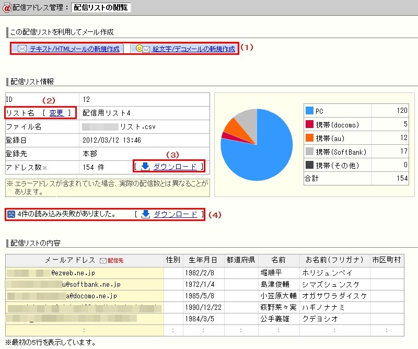Select the blue PC legend swatch
418x349 pixels.
pos(309,111)
